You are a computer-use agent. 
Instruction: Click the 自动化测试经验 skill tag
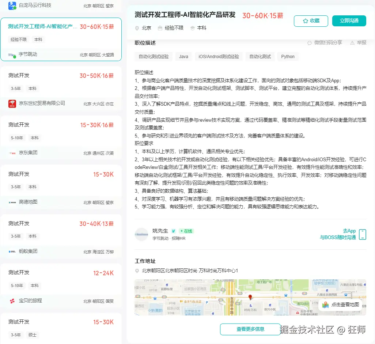(x=154, y=57)
